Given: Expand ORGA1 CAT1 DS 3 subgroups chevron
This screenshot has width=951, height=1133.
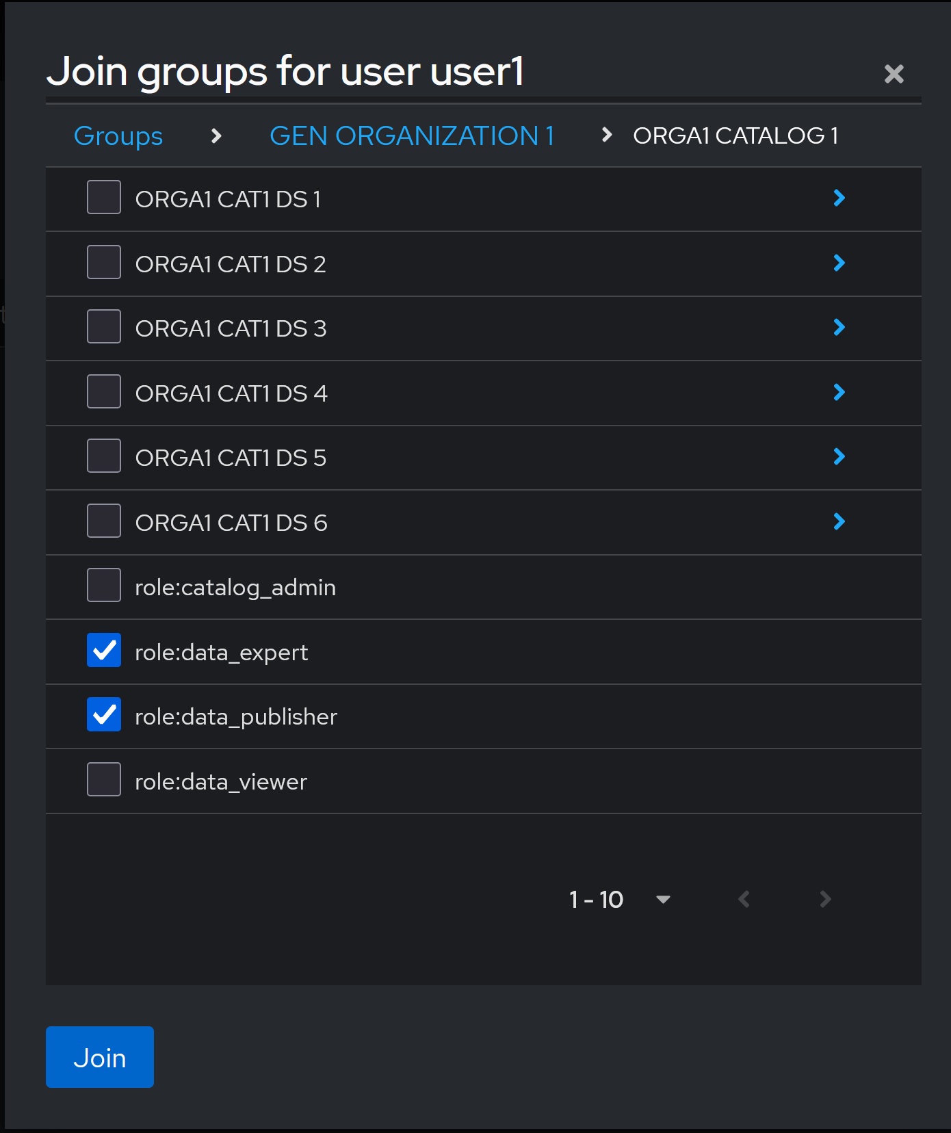Looking at the screenshot, I should click(839, 327).
